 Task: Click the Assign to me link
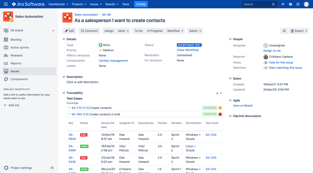point(272,51)
